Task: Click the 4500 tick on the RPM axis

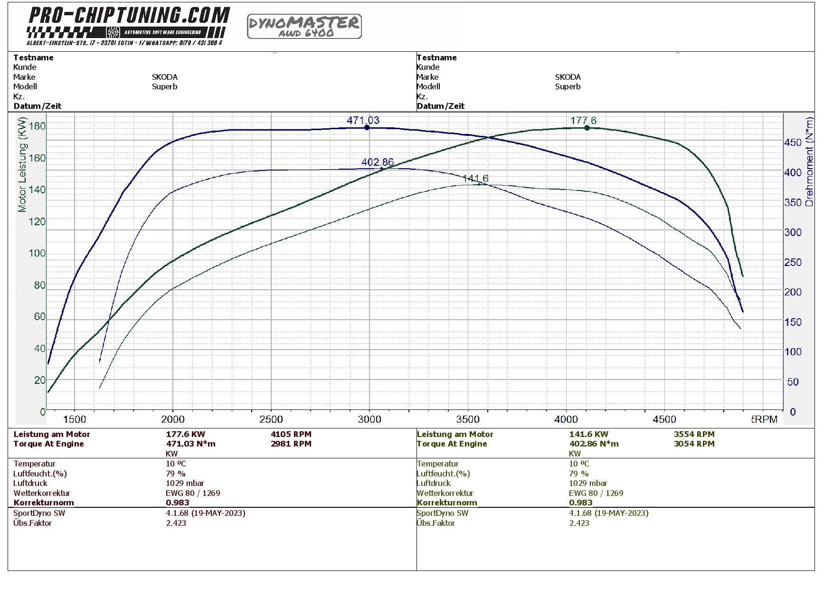Action: [x=664, y=419]
